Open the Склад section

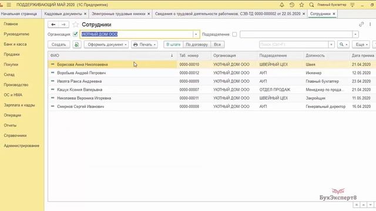(9, 74)
